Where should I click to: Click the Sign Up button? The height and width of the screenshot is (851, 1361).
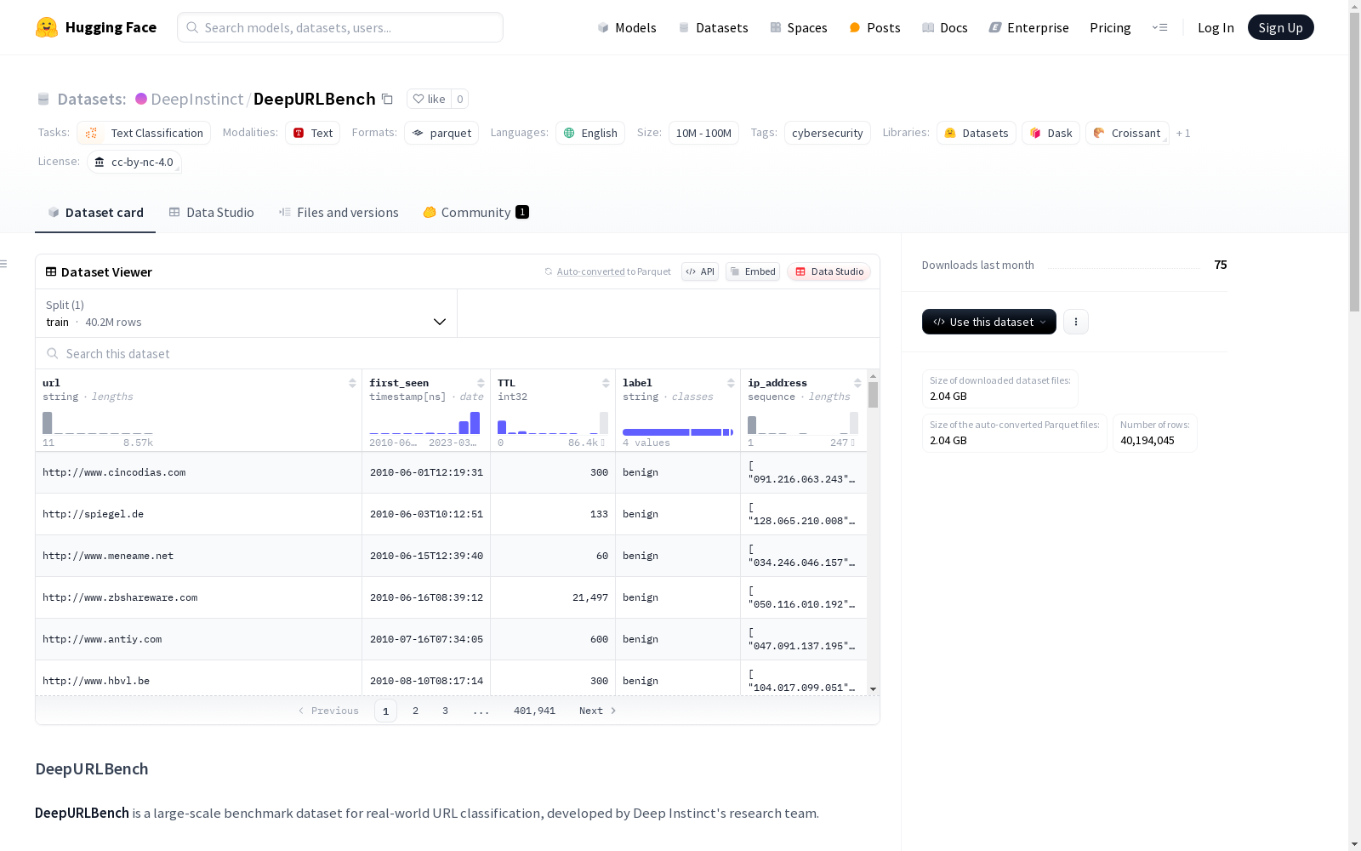(1281, 27)
